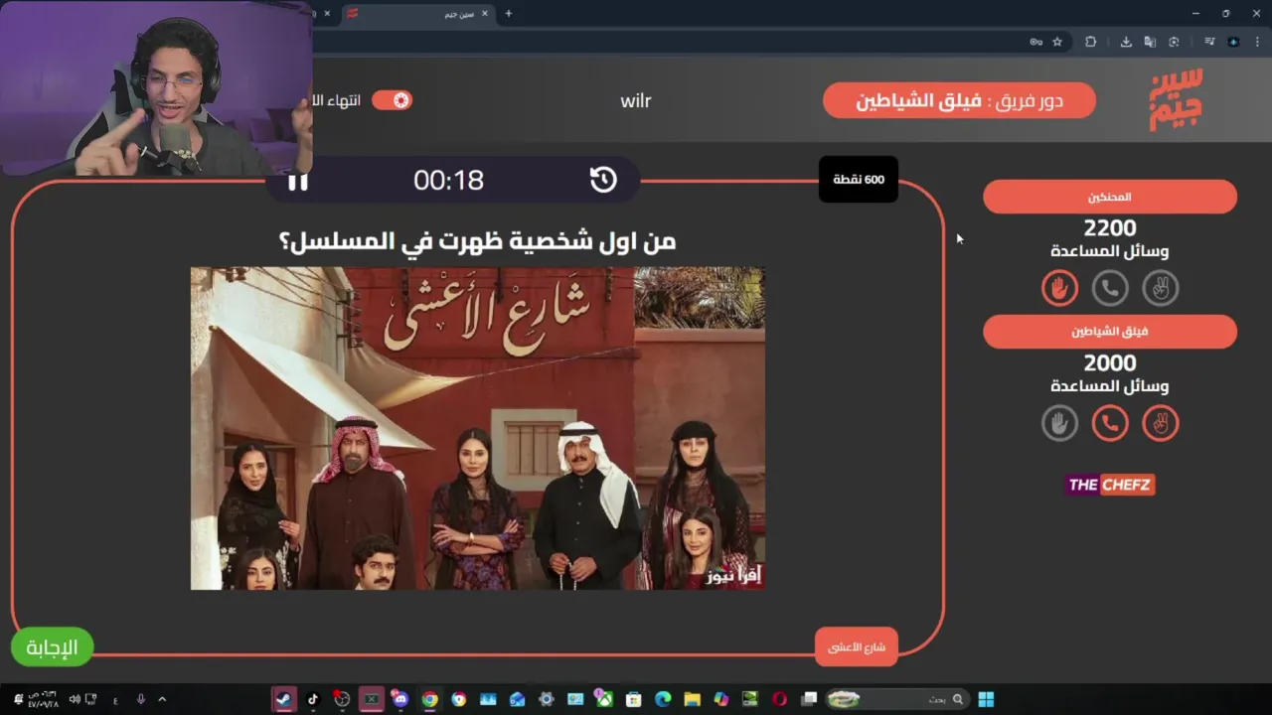Click the game name wilr text
This screenshot has height=715, width=1272.
coord(636,100)
